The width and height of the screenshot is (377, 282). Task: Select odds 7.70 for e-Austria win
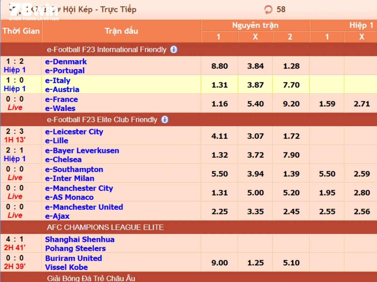coord(291,85)
